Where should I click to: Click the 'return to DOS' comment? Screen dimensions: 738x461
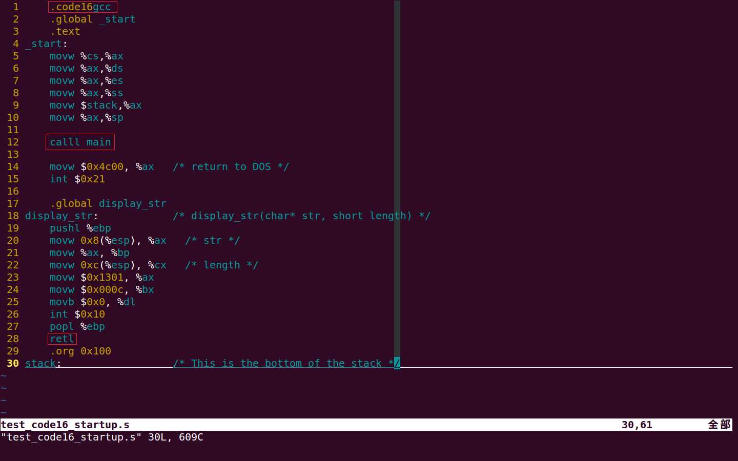[231, 166]
